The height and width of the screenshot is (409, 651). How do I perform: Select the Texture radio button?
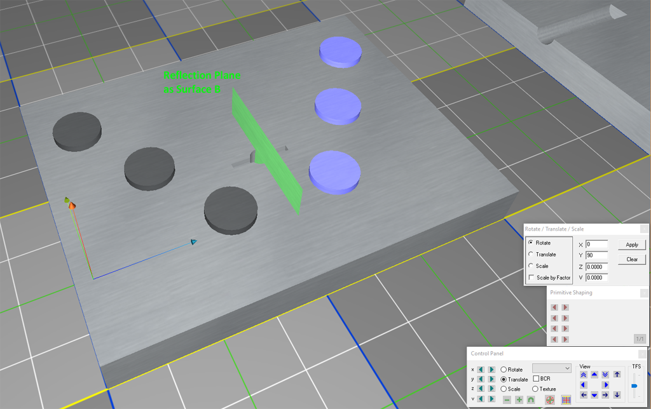coord(535,389)
